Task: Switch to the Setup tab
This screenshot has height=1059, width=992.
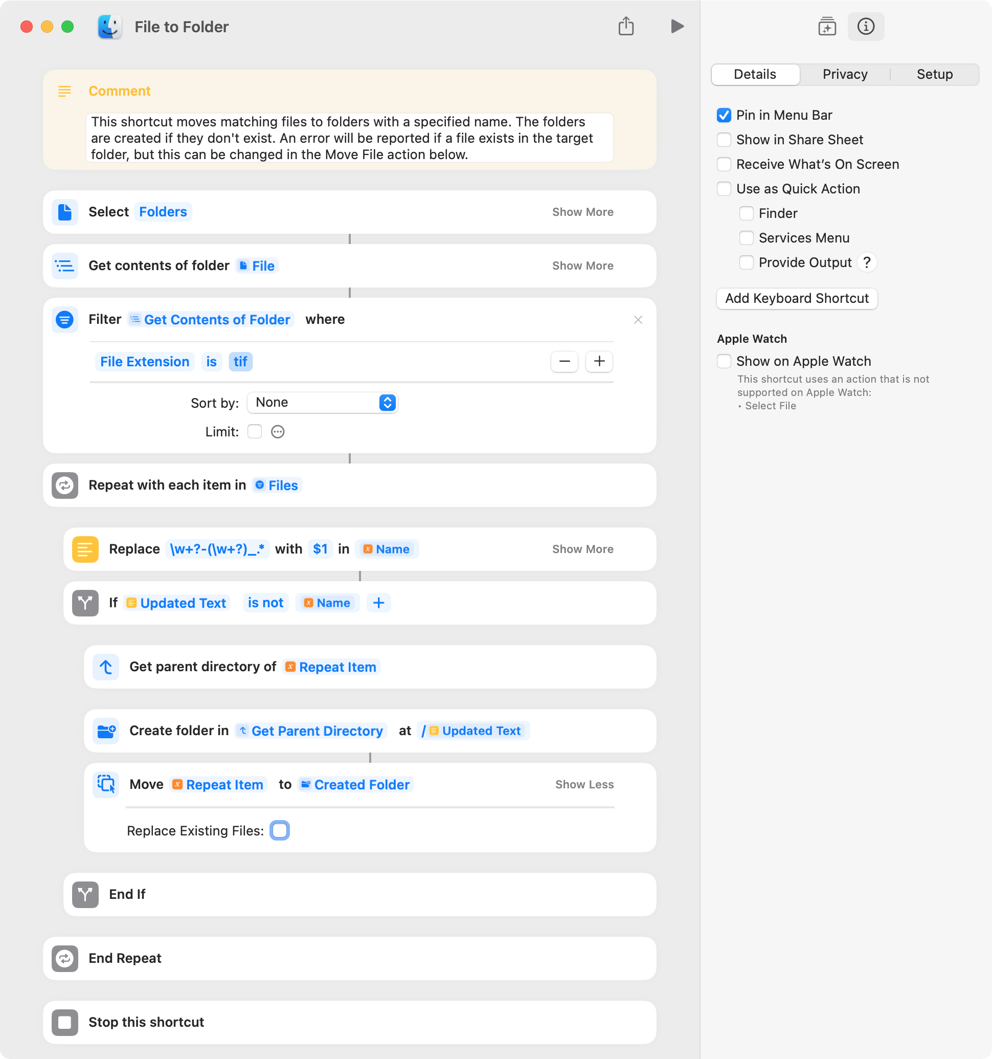Action: (x=935, y=74)
